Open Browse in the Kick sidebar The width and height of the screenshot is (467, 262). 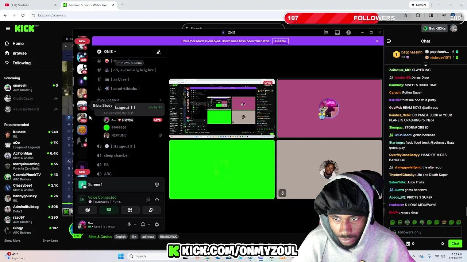(x=19, y=53)
